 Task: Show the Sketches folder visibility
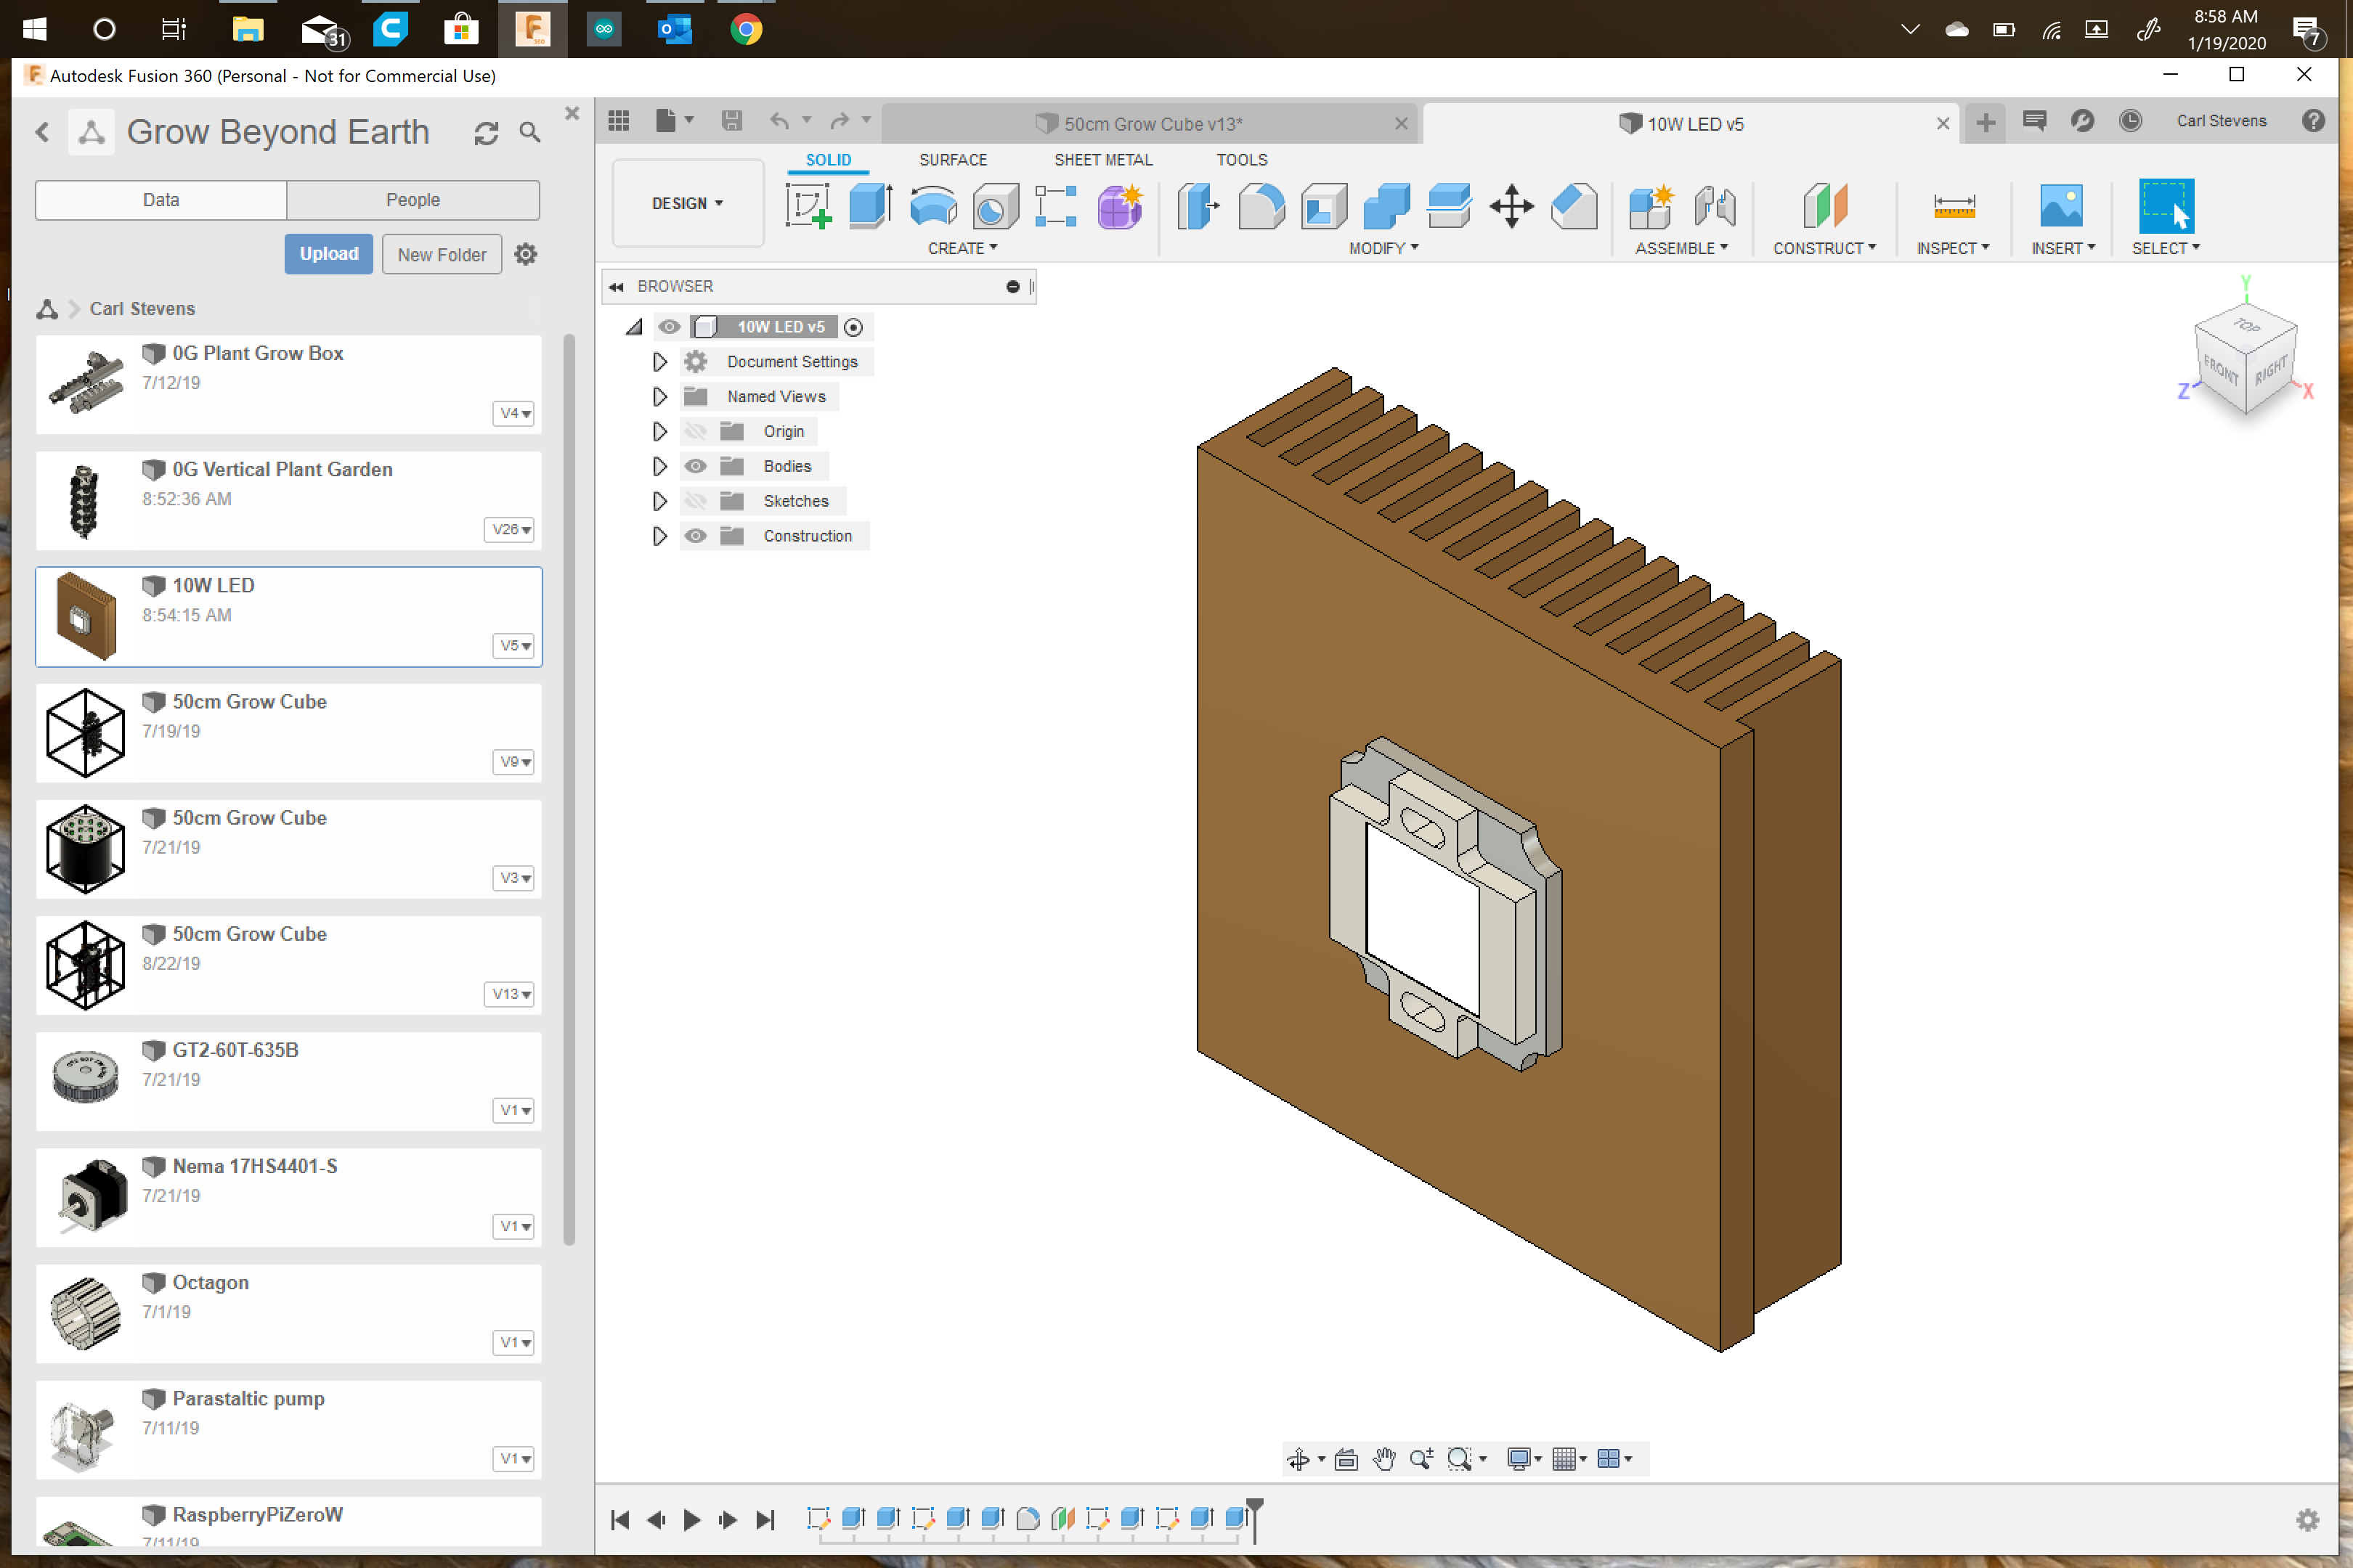pos(695,501)
